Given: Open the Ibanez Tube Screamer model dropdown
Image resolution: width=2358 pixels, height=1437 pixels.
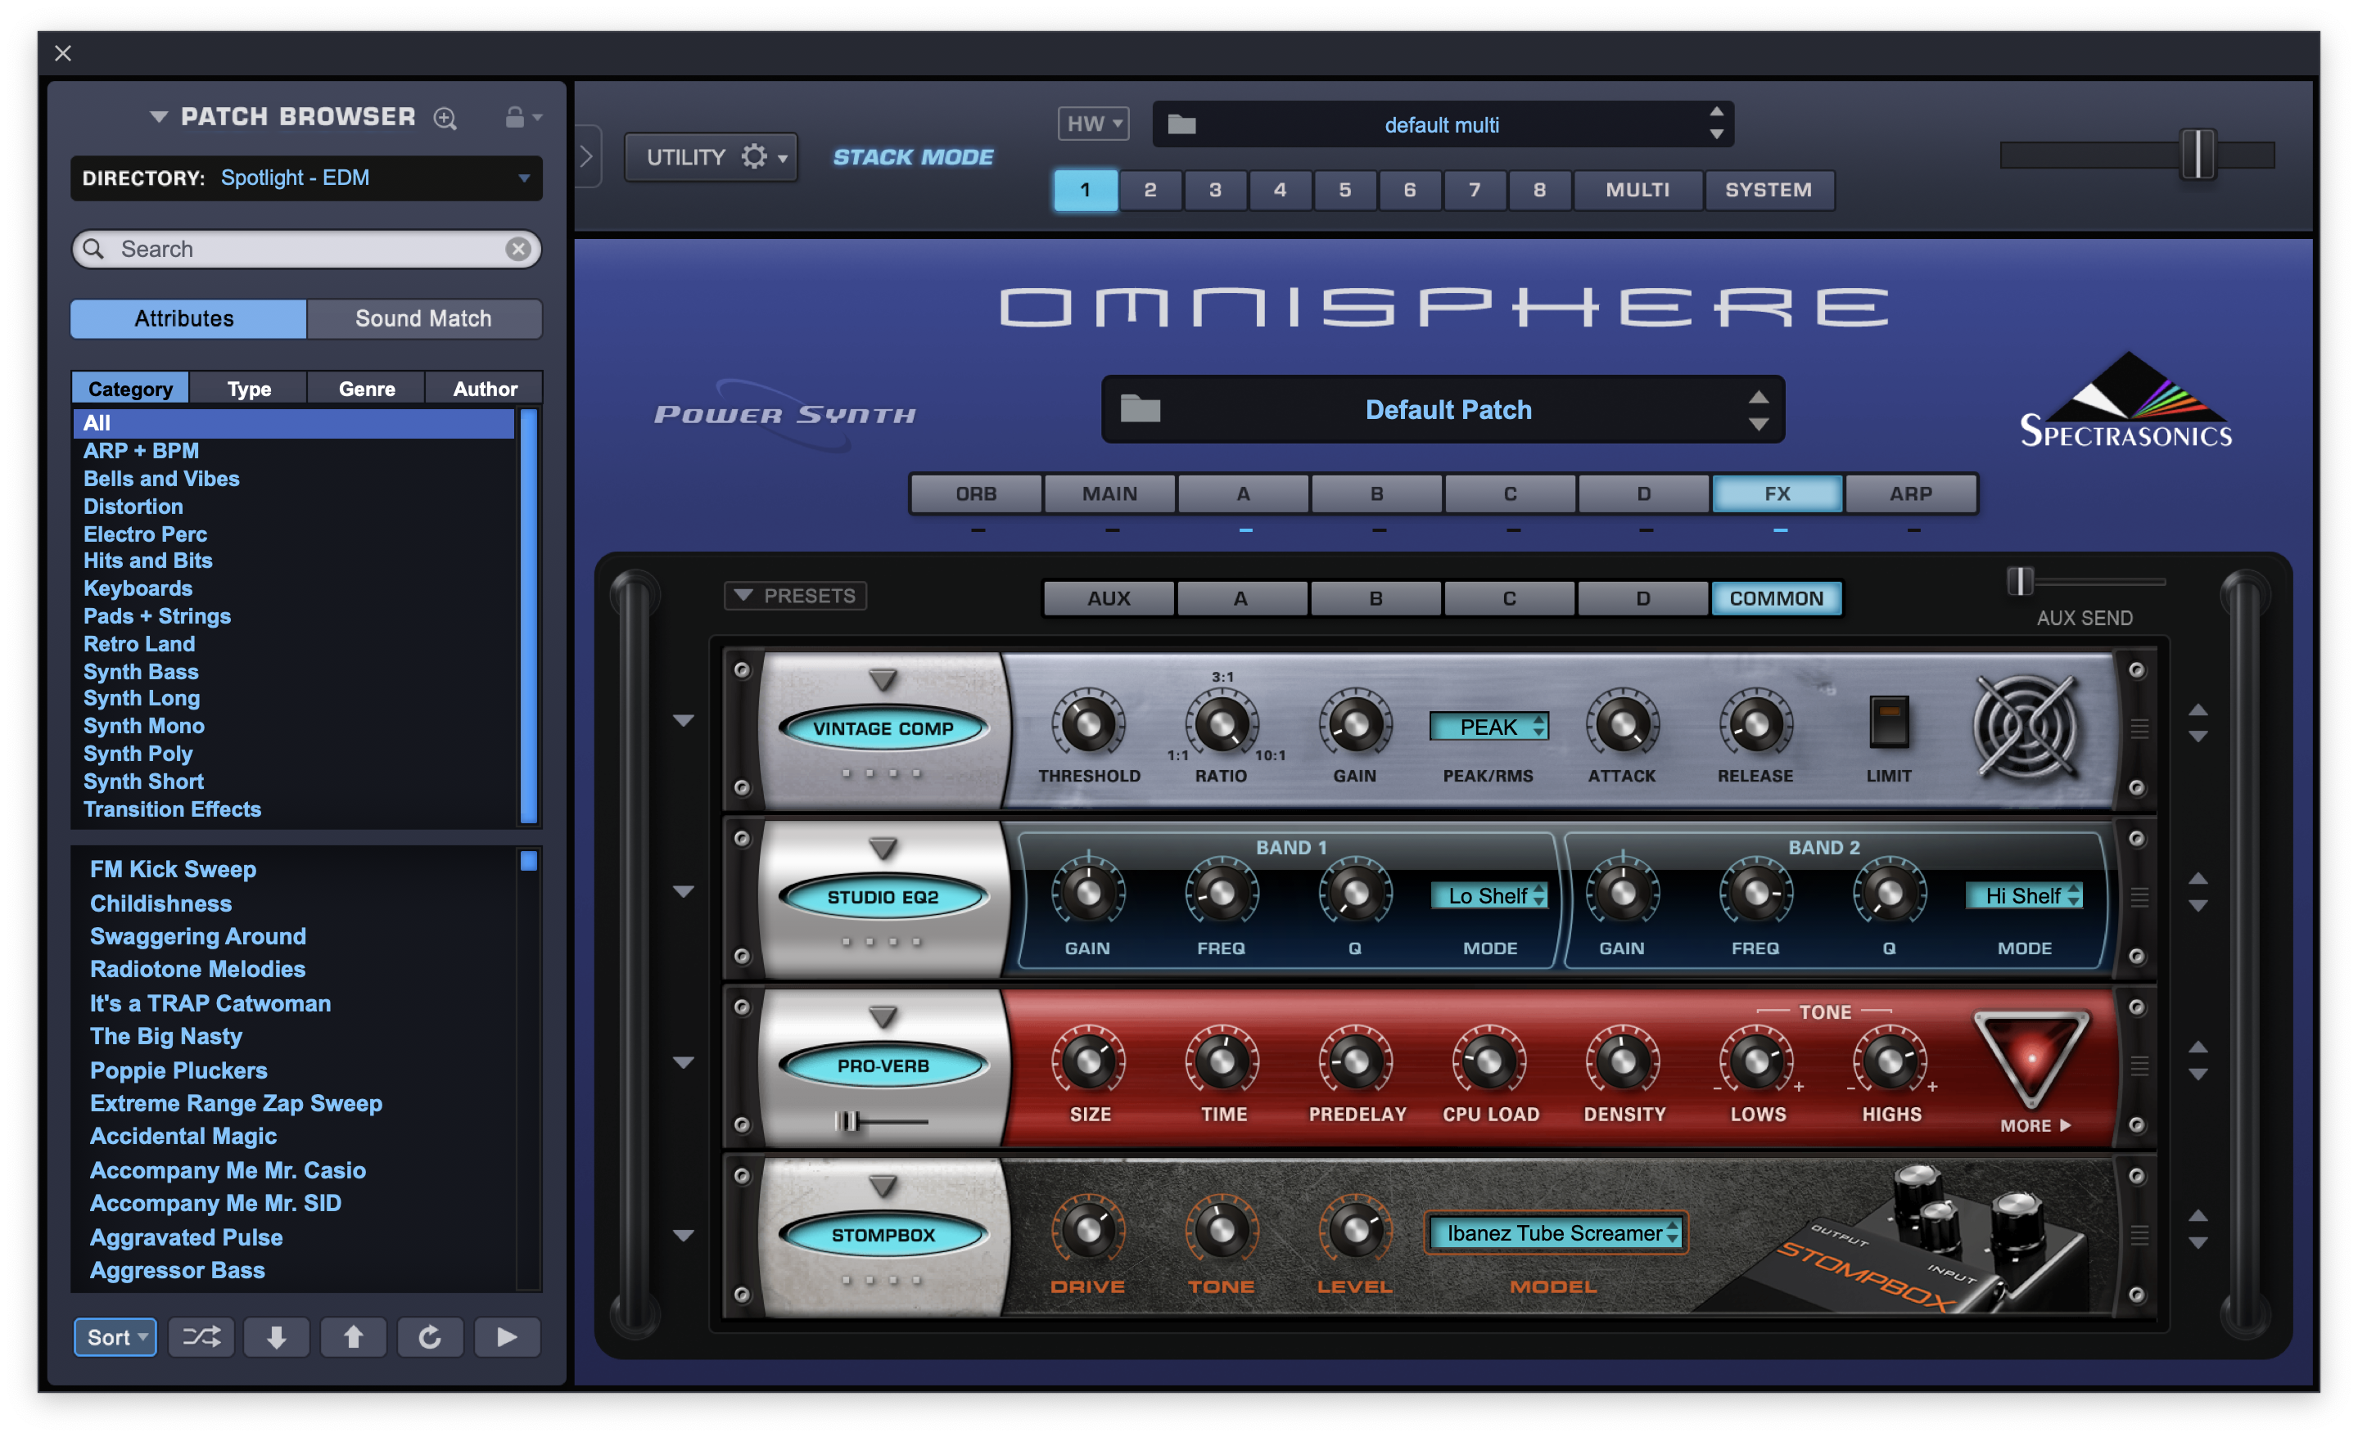Looking at the screenshot, I should point(1556,1233).
